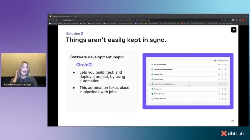Click the purple 'CircleCI' heading
250x140 pixels.
pos(84,65)
